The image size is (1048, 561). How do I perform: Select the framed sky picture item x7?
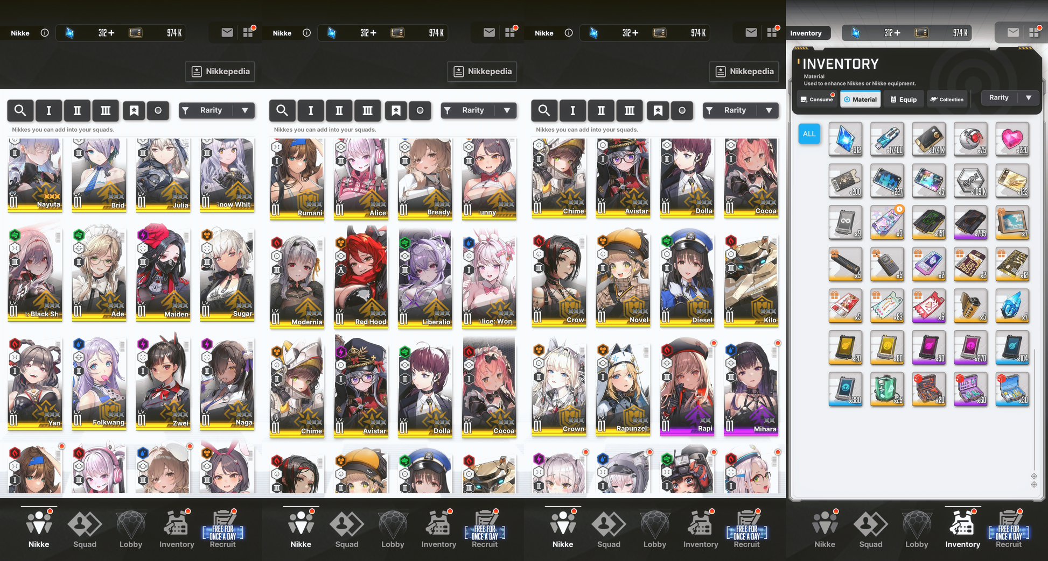click(1012, 222)
